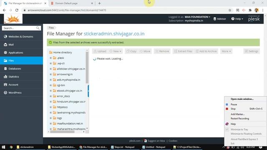Viewport: 267px width, 150px height.
Task: Click tree horizontal scrollbar
Action: pyautogui.click(x=62, y=132)
